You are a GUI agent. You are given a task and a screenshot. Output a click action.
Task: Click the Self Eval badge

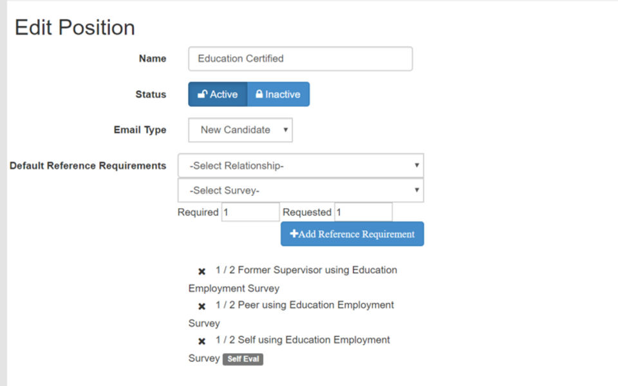(x=243, y=359)
